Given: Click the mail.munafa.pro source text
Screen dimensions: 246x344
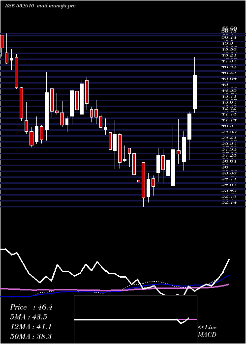Looking at the screenshot, I should pos(56,6).
